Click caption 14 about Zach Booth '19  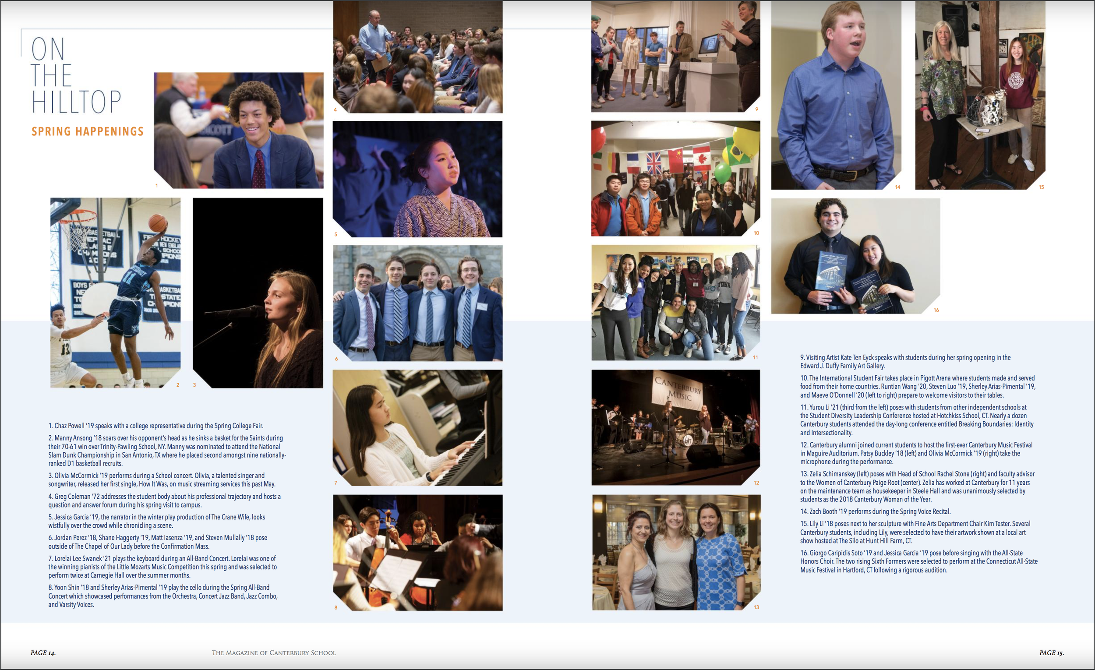click(876, 511)
